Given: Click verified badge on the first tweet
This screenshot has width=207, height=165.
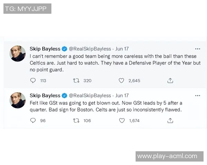Looking at the screenshot, I should pos(65,49).
